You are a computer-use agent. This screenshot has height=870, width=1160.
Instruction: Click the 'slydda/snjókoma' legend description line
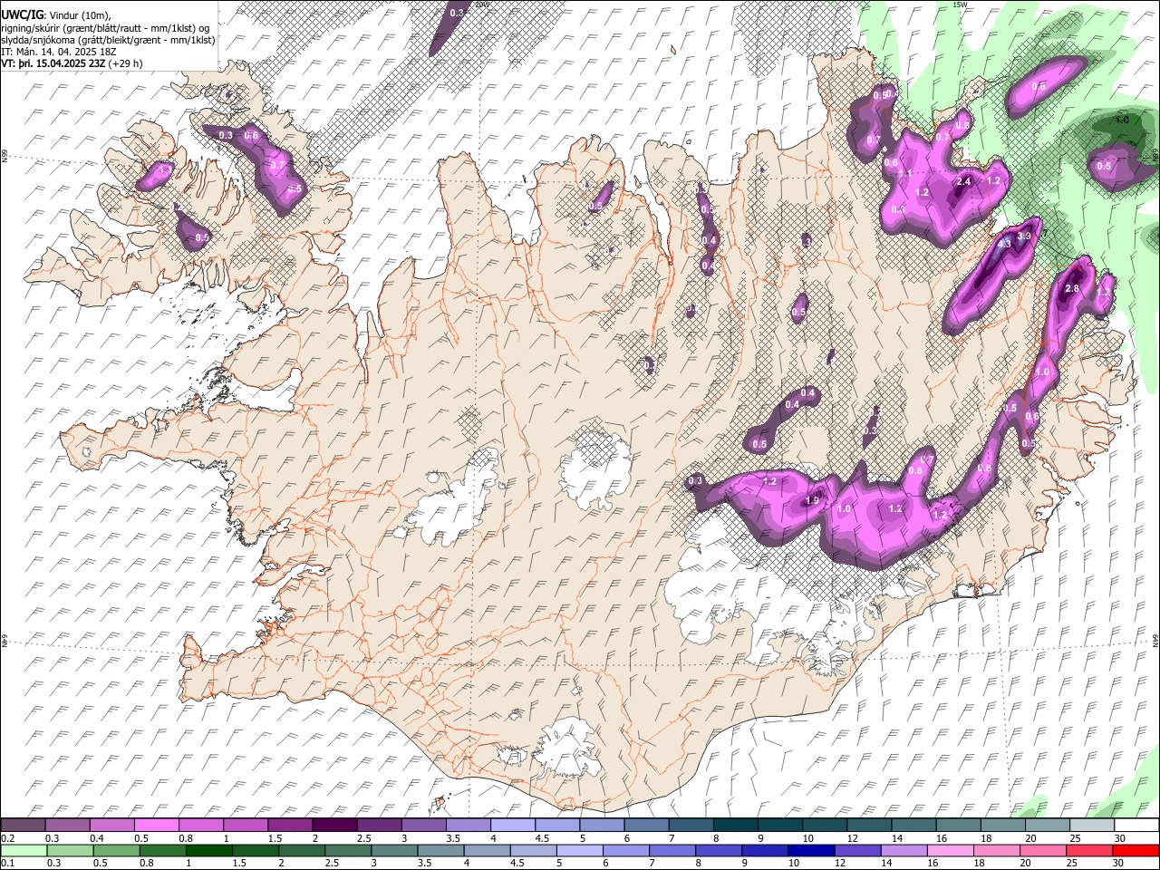coord(109,40)
